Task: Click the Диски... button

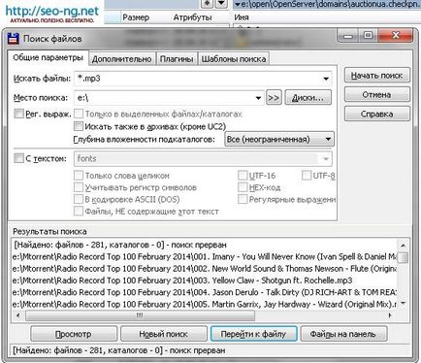Action: pos(308,98)
